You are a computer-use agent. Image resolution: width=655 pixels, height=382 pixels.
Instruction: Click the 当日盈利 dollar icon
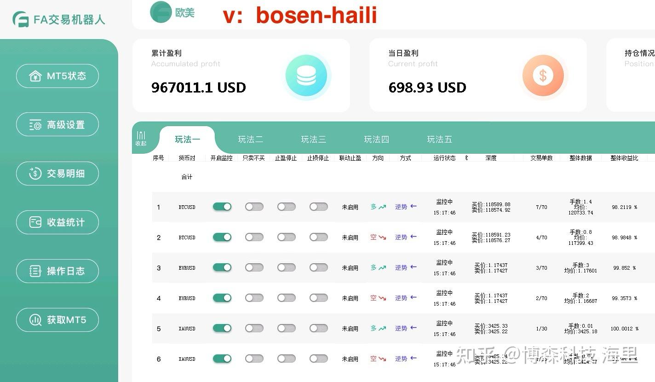click(x=543, y=75)
